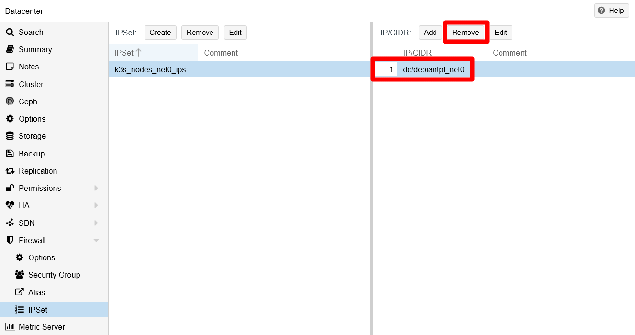Click the Ceph icon in the sidebar
The height and width of the screenshot is (335, 635).
tap(11, 101)
